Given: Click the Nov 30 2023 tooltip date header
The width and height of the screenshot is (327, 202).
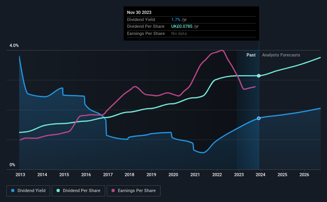Looking at the screenshot, I should click(139, 12).
